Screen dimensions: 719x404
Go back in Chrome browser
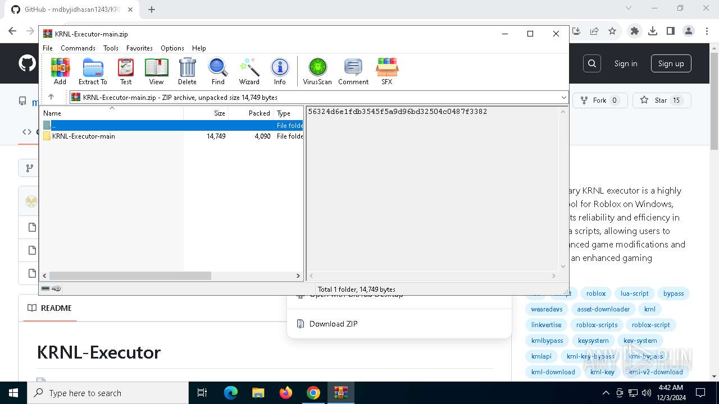(12, 31)
